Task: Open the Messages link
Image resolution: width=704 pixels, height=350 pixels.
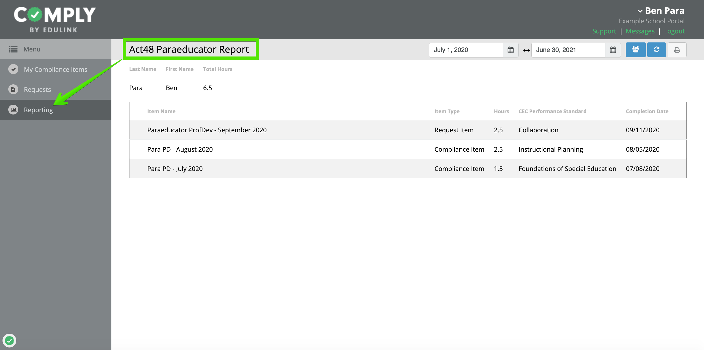Action: click(640, 31)
